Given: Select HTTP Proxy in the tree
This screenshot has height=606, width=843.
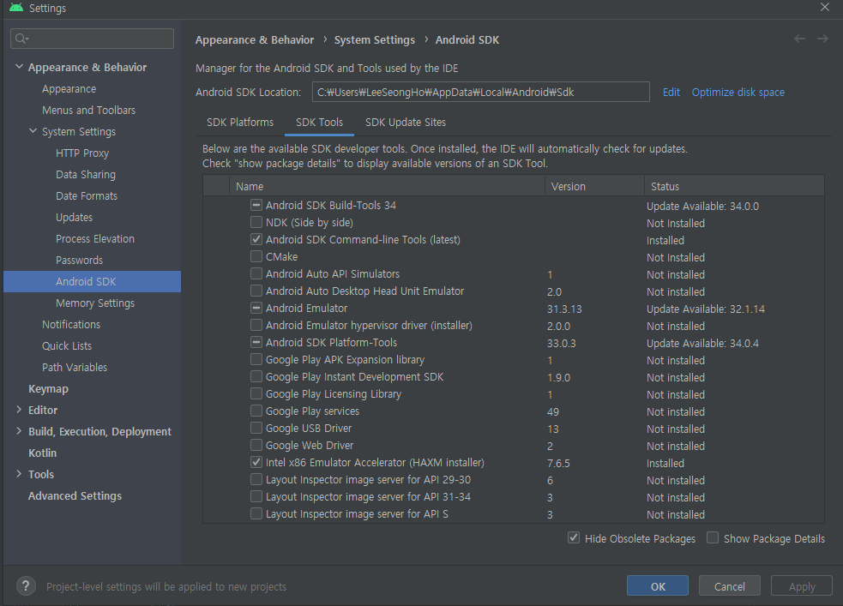Looking at the screenshot, I should (x=82, y=153).
